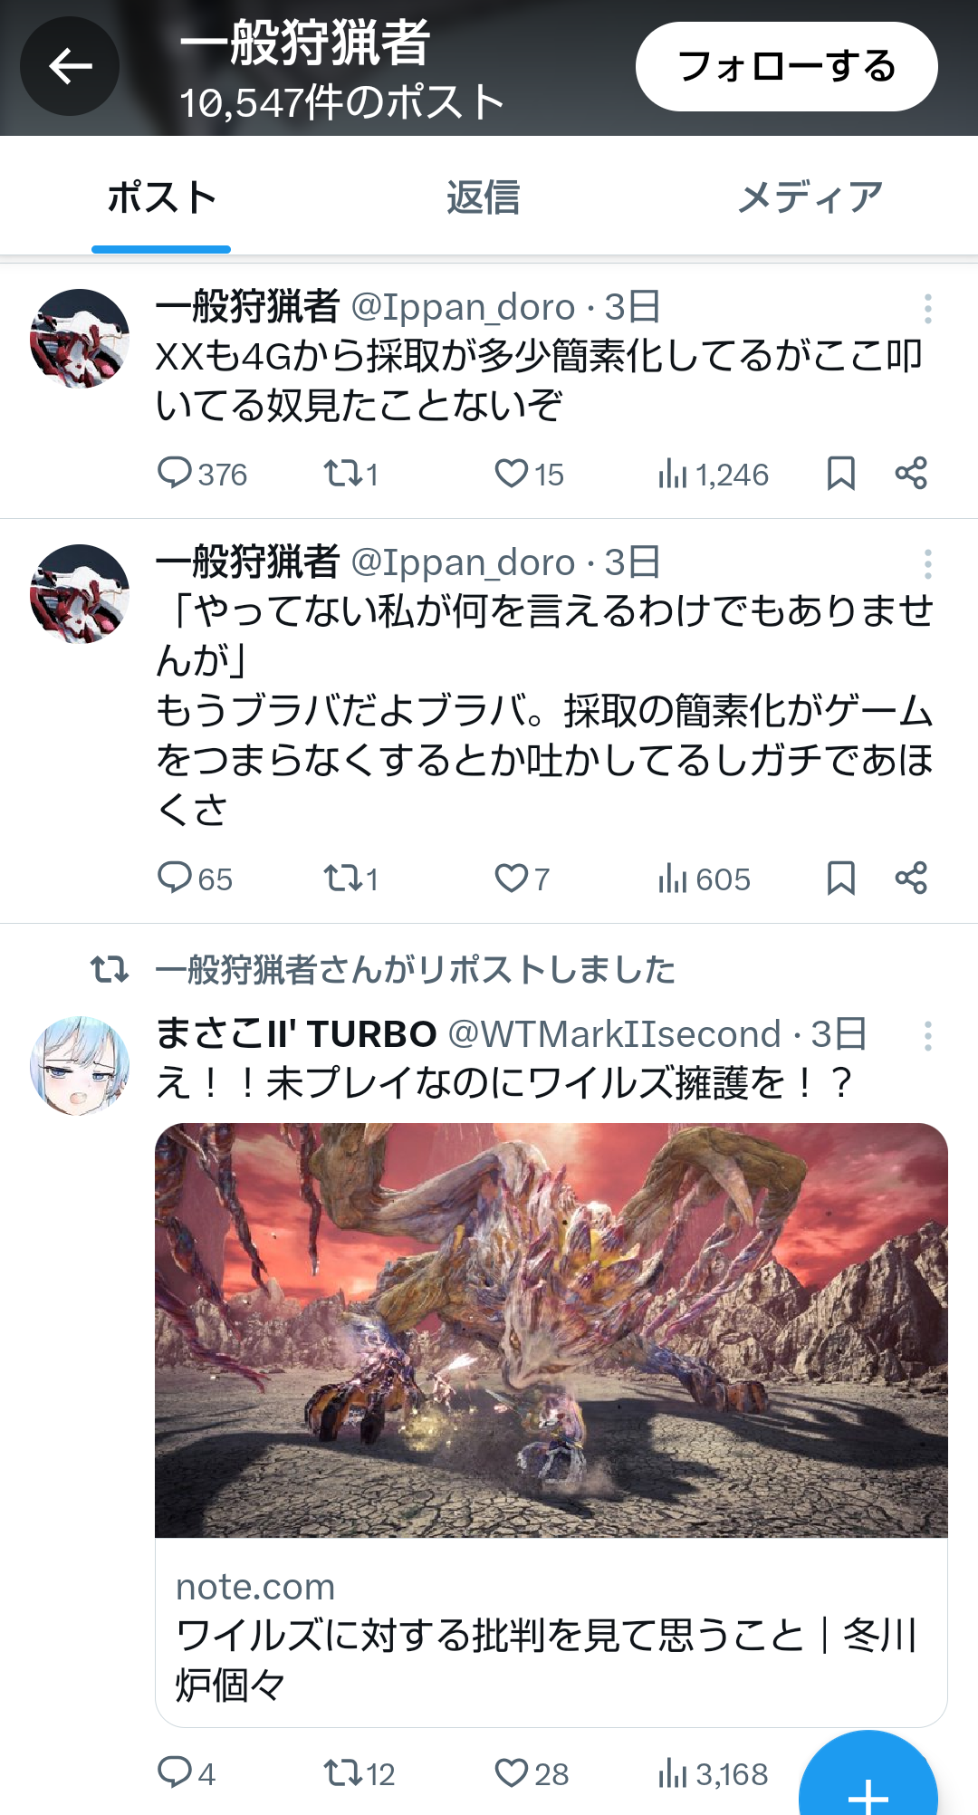Switch to the メディア tab

810,197
